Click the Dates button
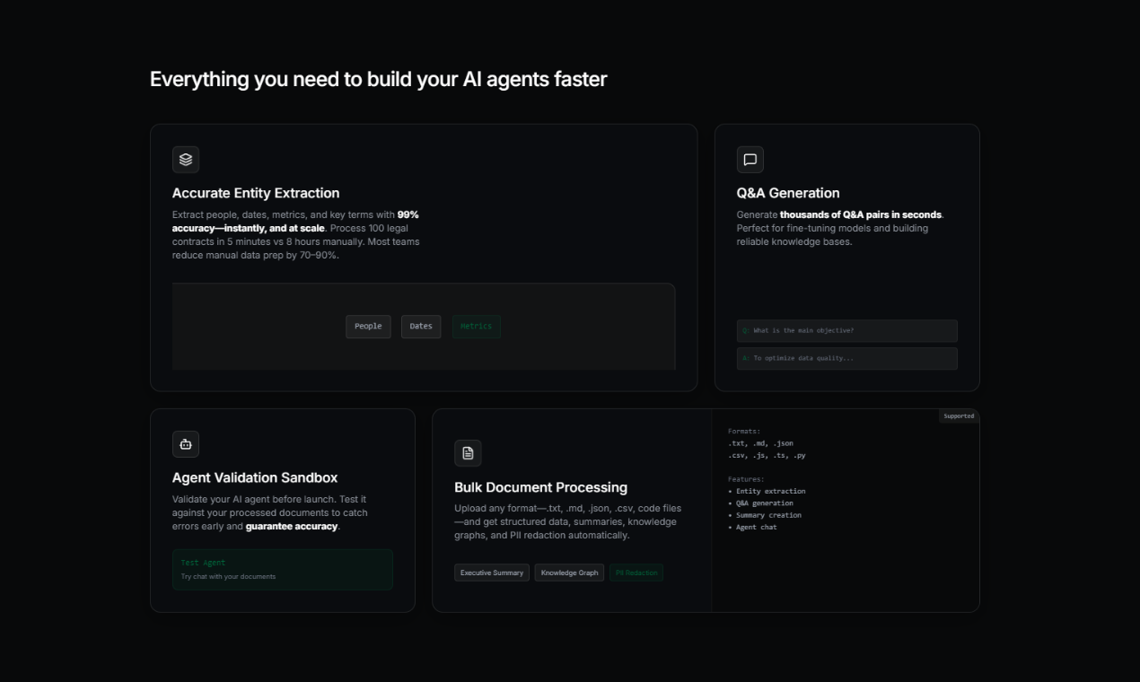Image resolution: width=1140 pixels, height=682 pixels. pyautogui.click(x=421, y=327)
